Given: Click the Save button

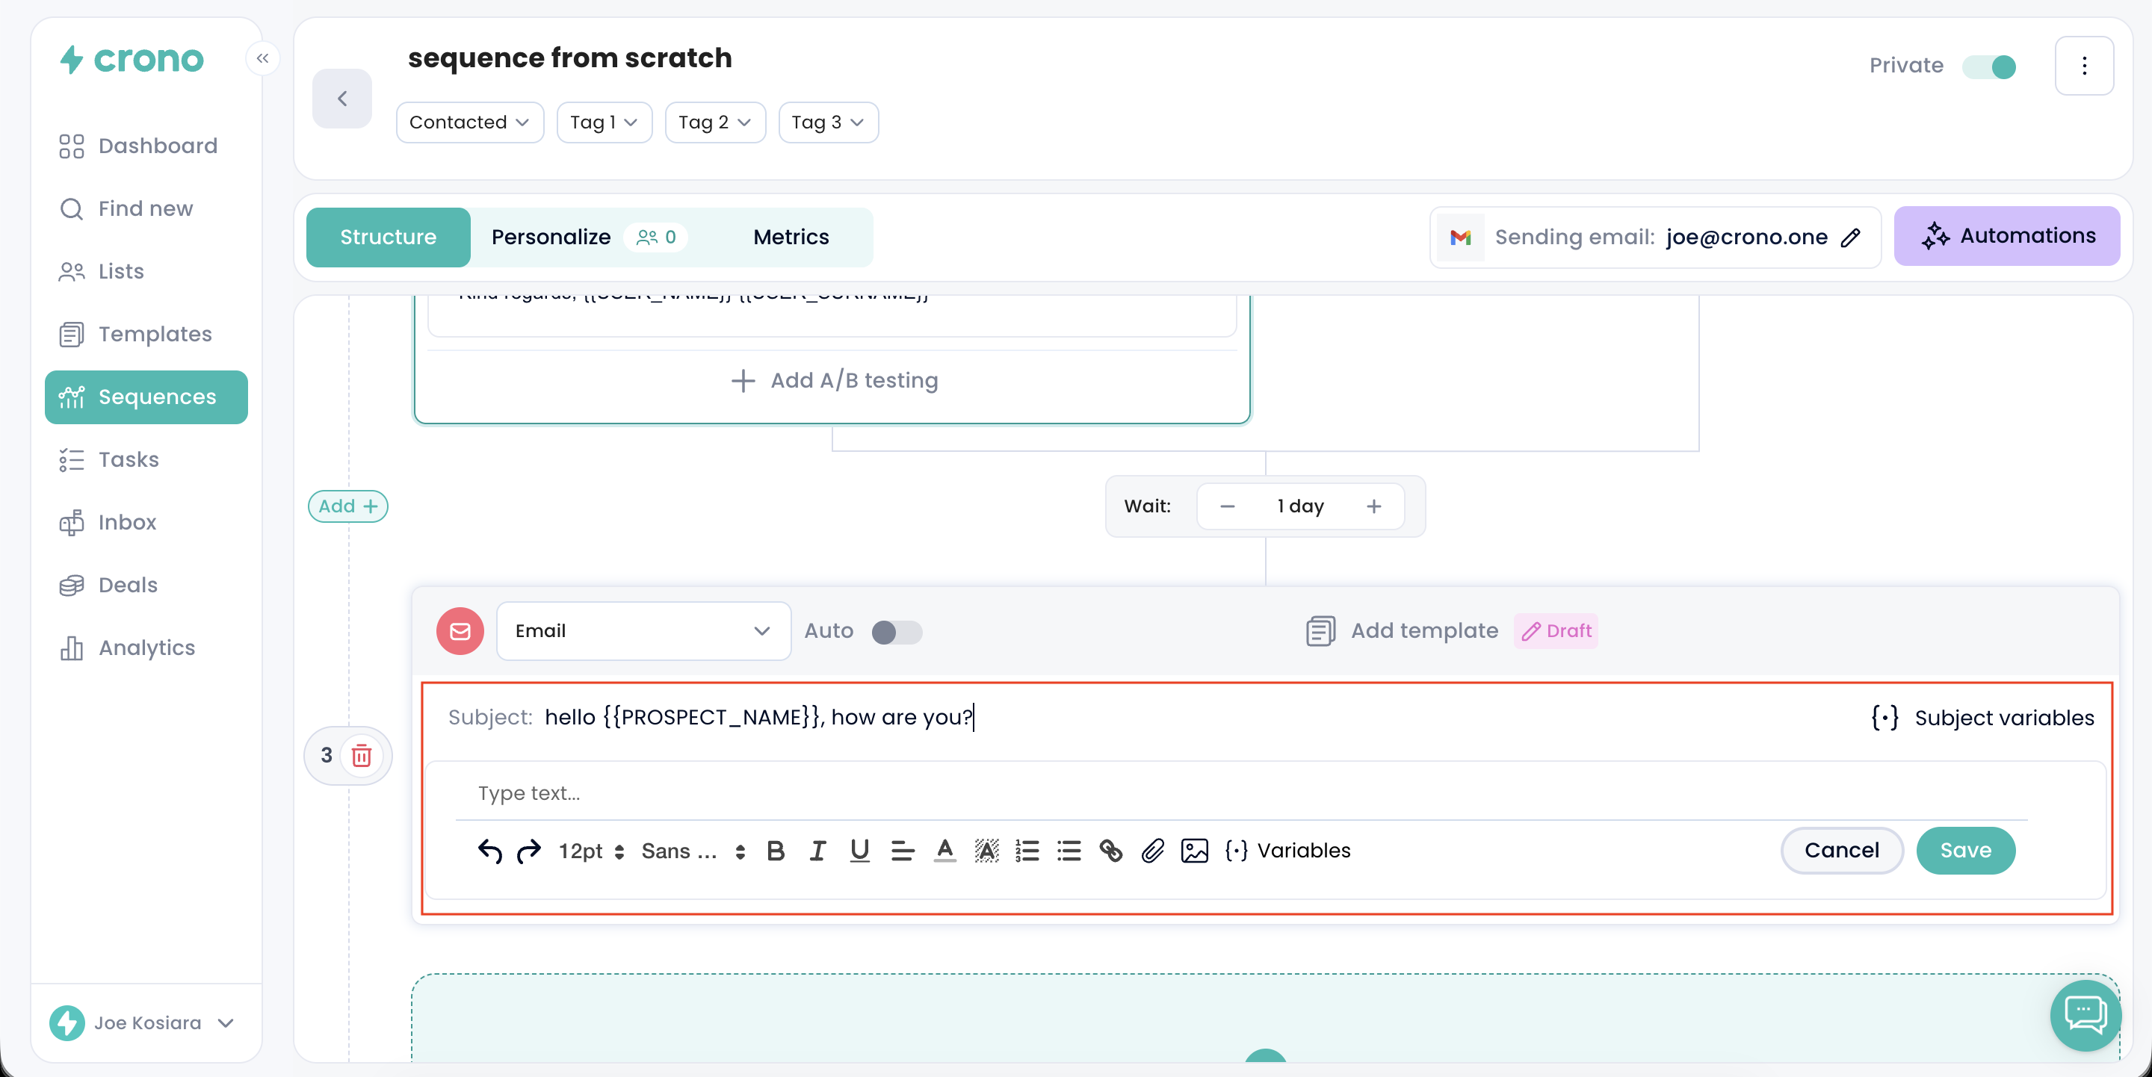Looking at the screenshot, I should coord(1965,850).
